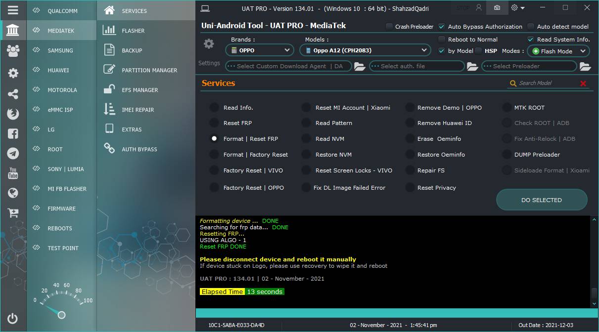
Task: Clear the model search with red X
Action: click(583, 83)
